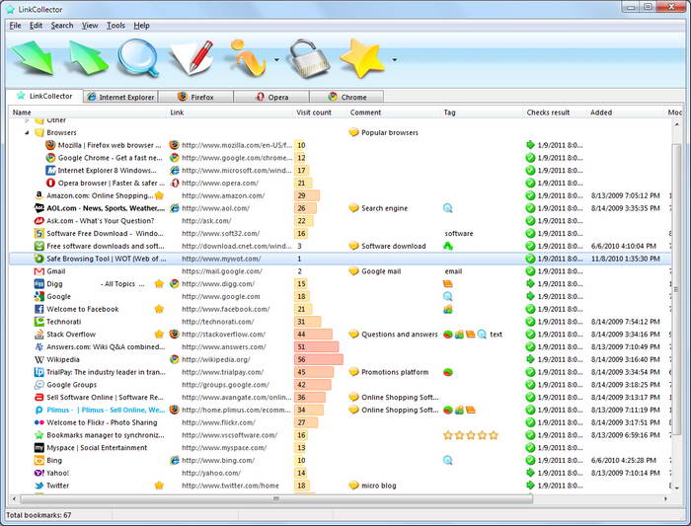This screenshot has width=691, height=526.
Task: Expand the Other folder
Action: pos(27,119)
